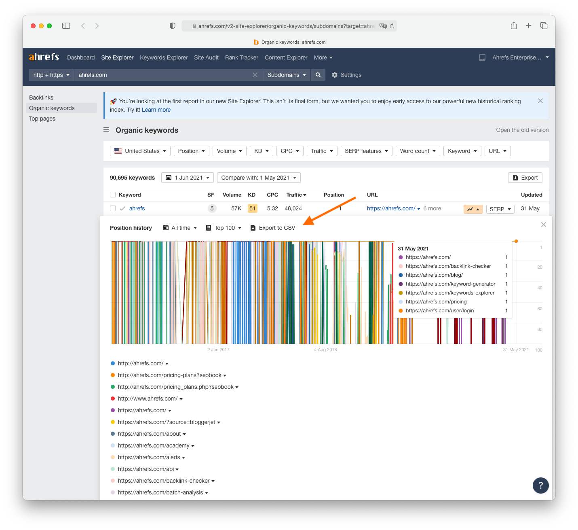Open the Position filter dropdown

(192, 151)
